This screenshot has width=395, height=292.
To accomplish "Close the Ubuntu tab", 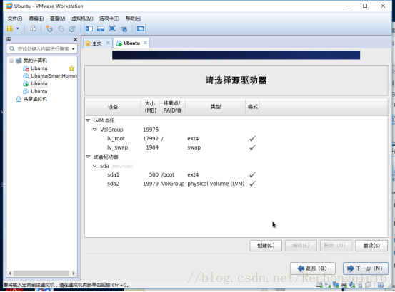I will coord(145,43).
